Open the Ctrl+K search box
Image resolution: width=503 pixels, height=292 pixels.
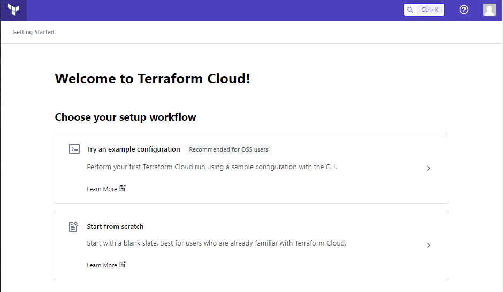pos(424,10)
